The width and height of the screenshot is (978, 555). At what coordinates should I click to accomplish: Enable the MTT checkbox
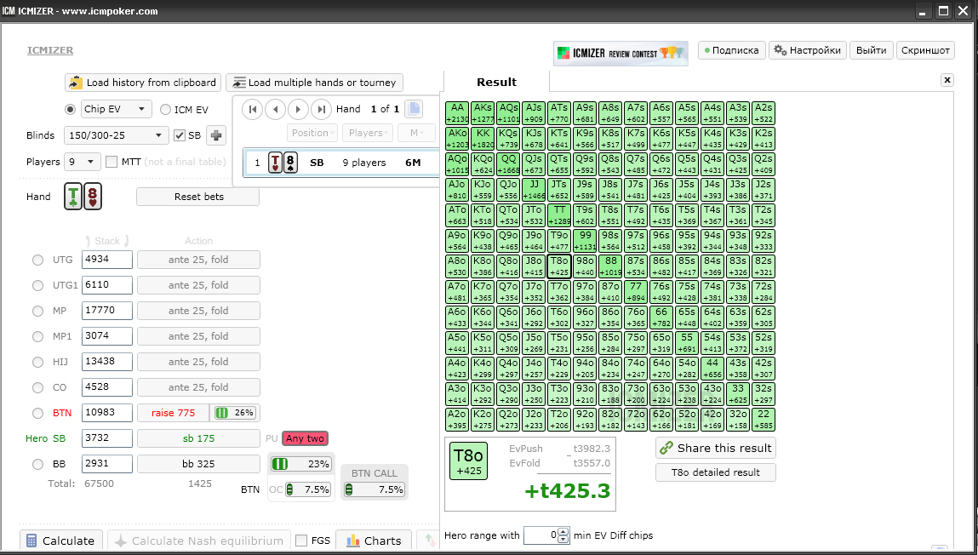(112, 162)
